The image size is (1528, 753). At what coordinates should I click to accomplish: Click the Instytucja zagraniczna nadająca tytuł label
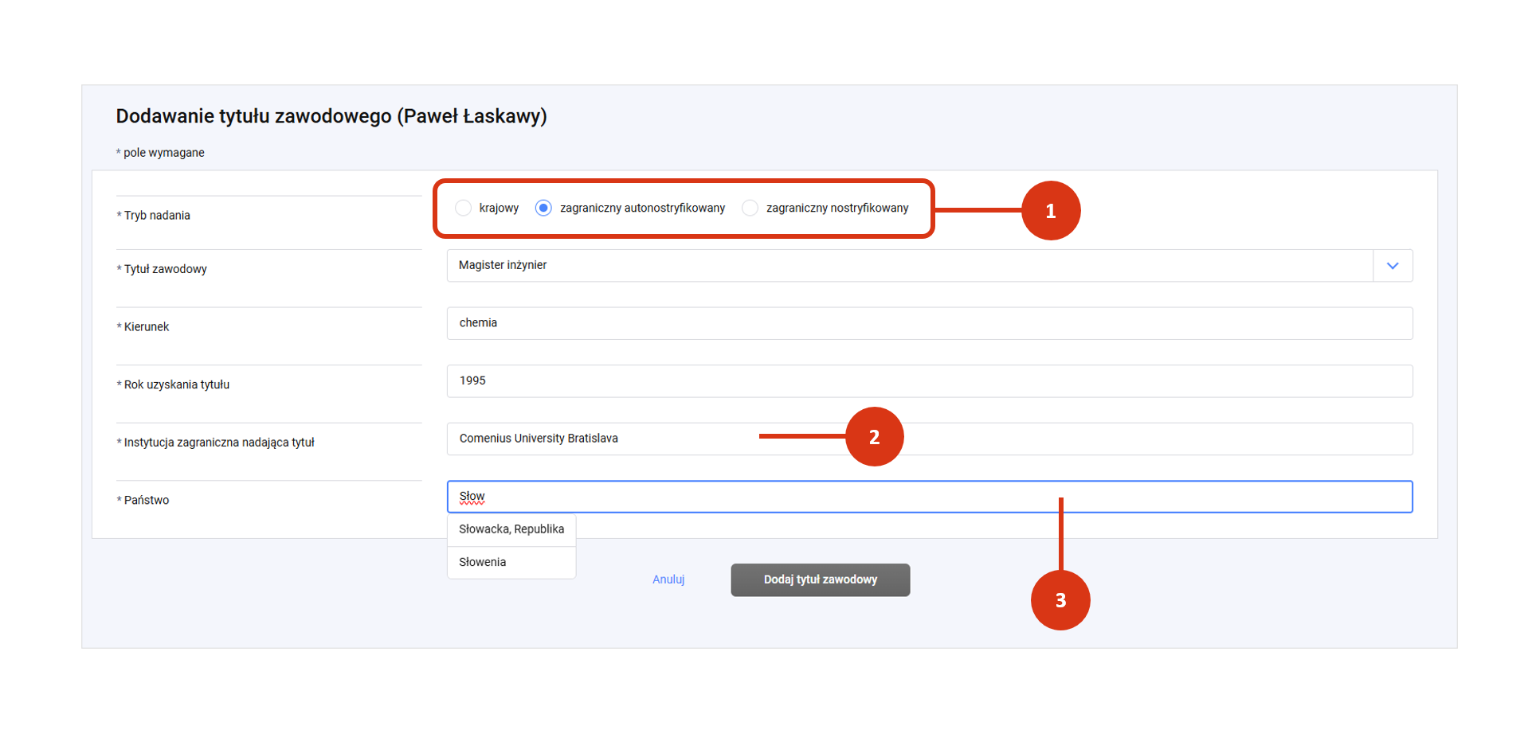tap(215, 443)
